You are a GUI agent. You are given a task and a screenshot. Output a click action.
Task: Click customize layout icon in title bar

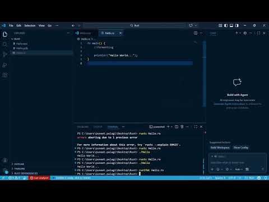[220, 25]
